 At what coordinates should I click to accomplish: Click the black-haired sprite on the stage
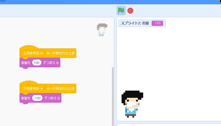click(x=132, y=104)
